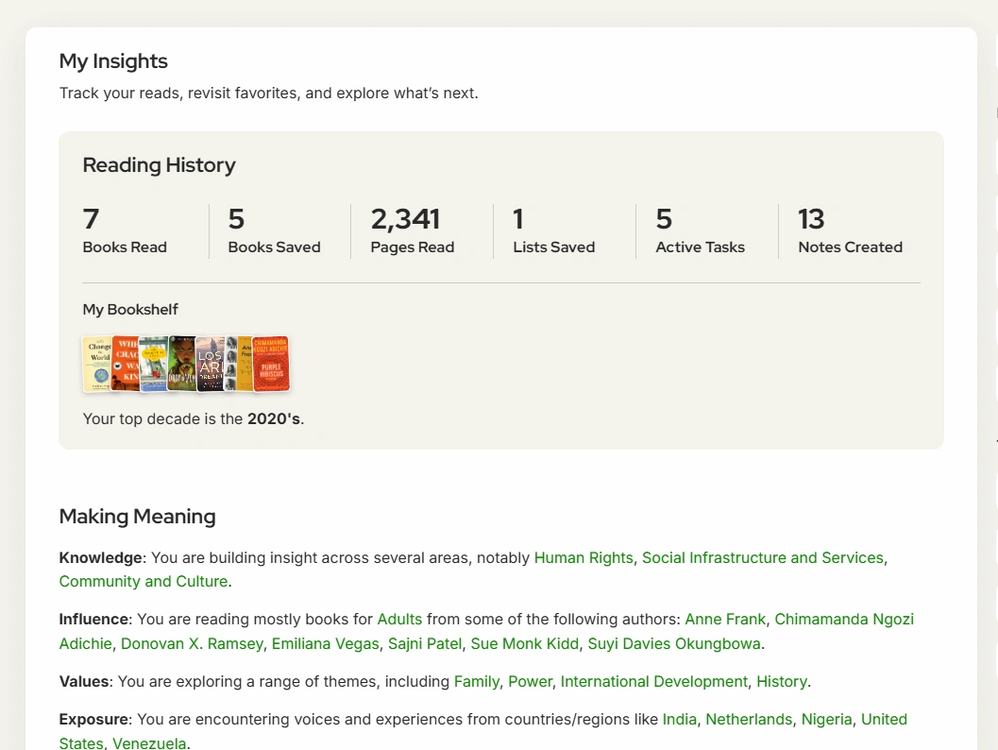The width and height of the screenshot is (998, 750).
Task: Open the orange When Crack Was King cover
Action: coord(125,365)
